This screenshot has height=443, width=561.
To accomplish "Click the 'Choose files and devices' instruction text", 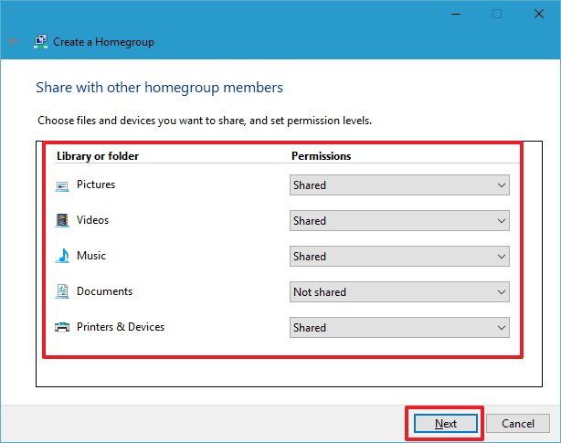I will 205,121.
